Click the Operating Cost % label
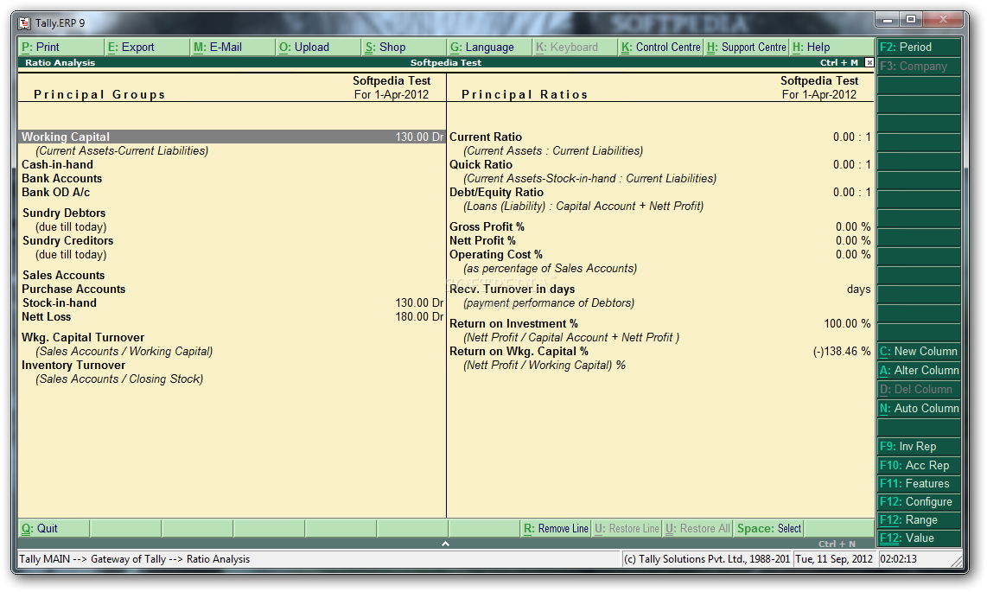The height and width of the screenshot is (592, 987). (x=496, y=255)
